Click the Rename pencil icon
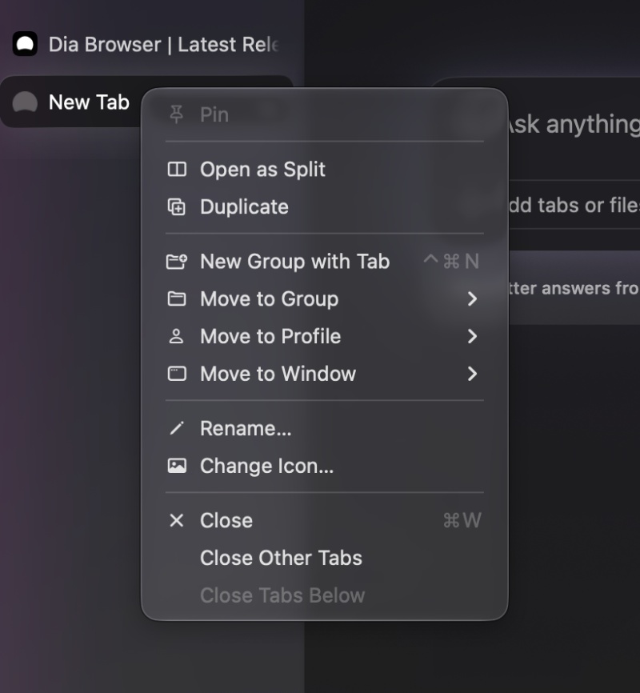640x693 pixels. [x=177, y=428]
